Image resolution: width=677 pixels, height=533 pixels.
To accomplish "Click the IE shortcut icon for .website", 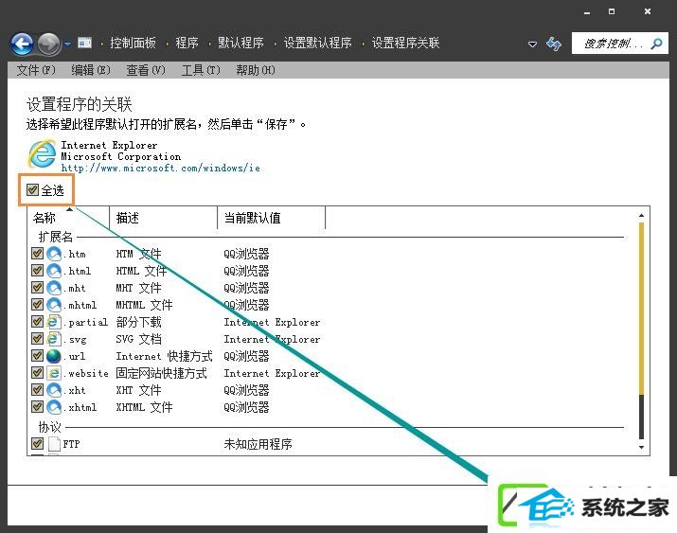I will [54, 373].
